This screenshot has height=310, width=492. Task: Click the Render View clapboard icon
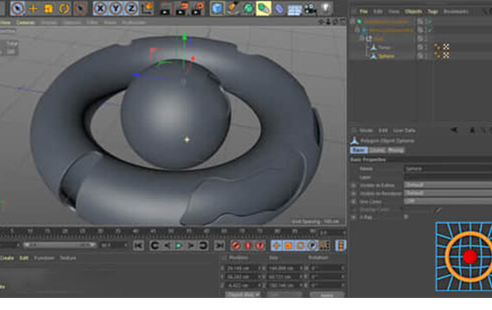(166, 9)
